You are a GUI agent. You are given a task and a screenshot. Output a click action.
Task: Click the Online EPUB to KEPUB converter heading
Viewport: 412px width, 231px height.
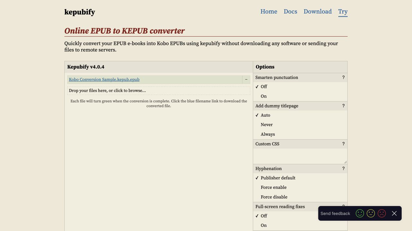point(125,31)
